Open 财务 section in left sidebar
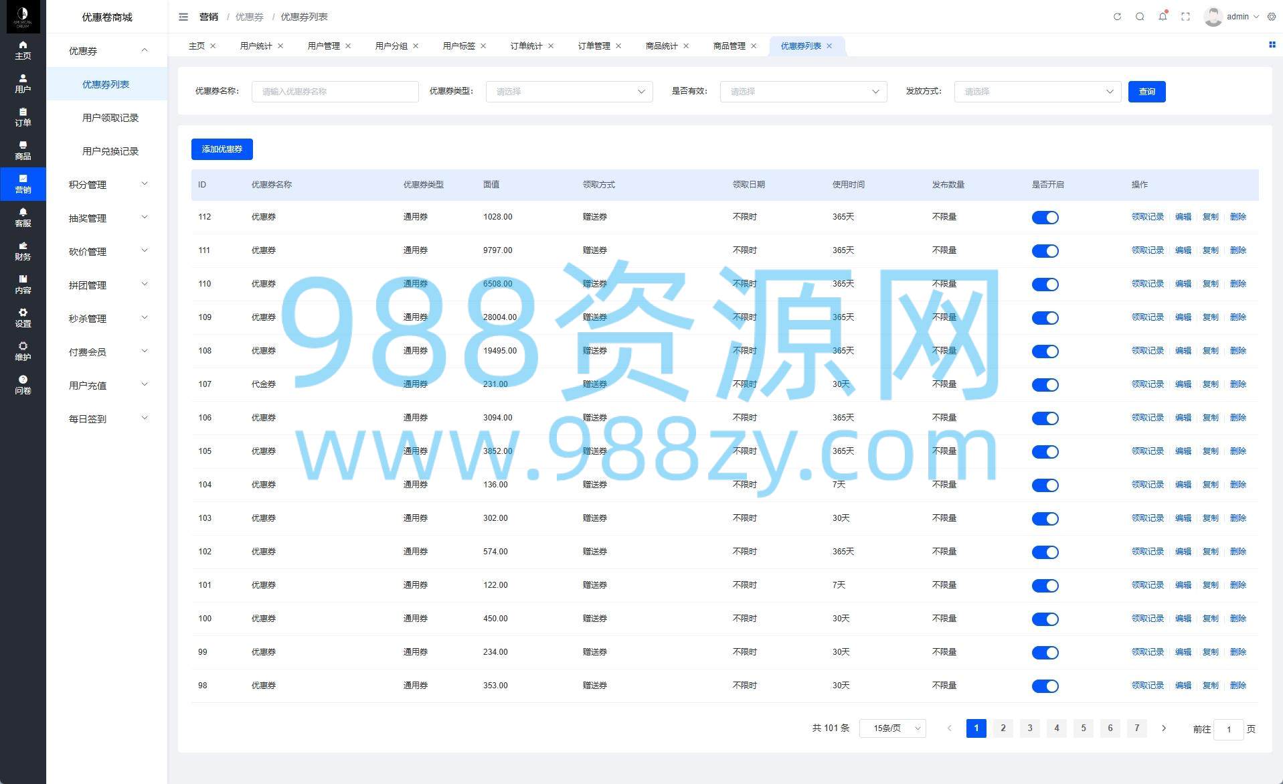 23,251
